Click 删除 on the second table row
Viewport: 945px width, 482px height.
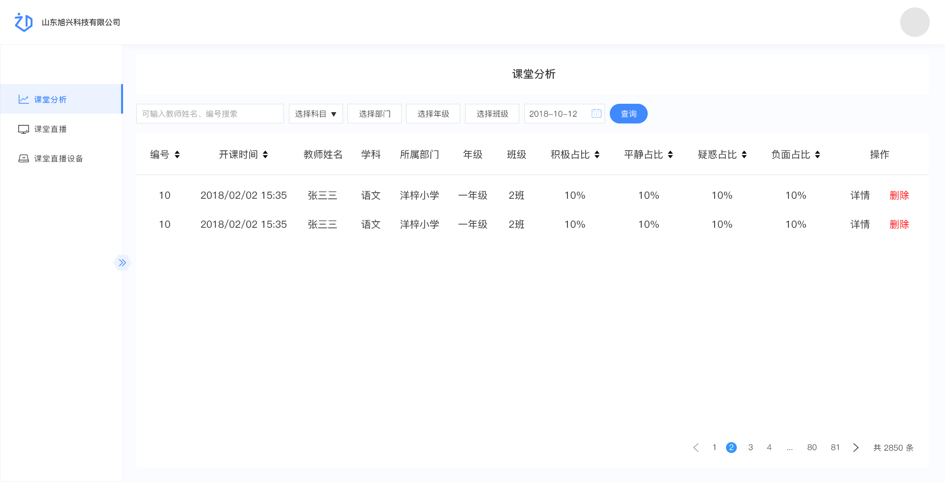pyautogui.click(x=899, y=224)
